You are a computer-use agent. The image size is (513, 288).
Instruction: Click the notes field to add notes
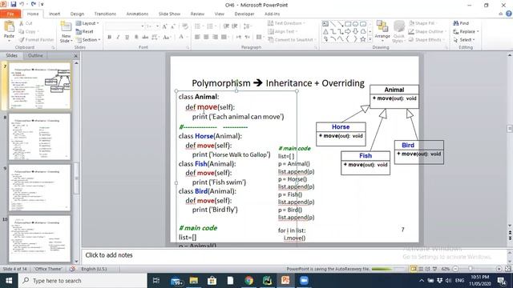tap(294, 255)
